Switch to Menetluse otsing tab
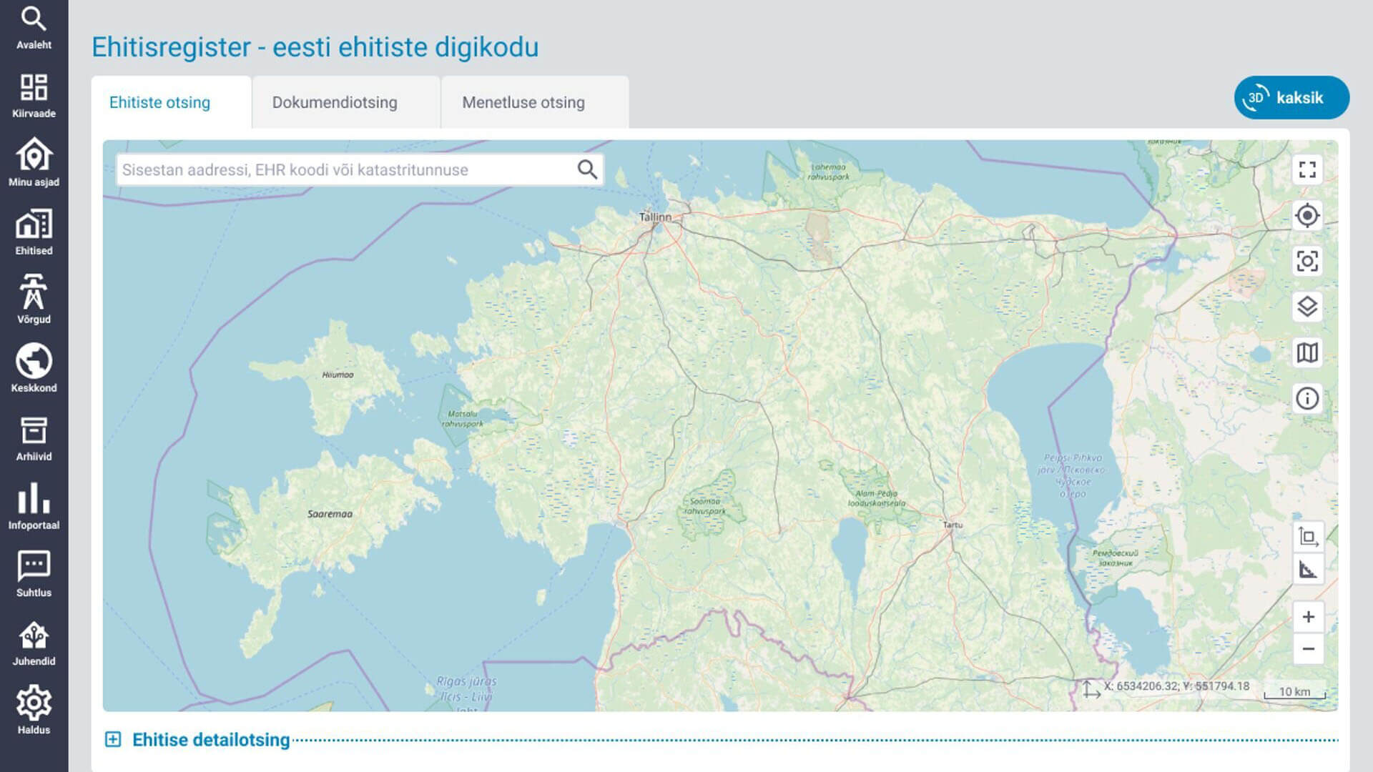The height and width of the screenshot is (772, 1373). tap(523, 103)
